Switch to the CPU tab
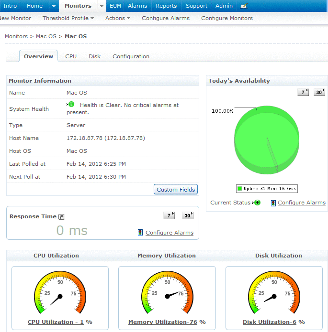 [71, 56]
